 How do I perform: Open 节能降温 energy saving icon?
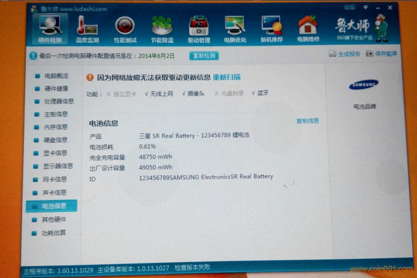(x=162, y=30)
